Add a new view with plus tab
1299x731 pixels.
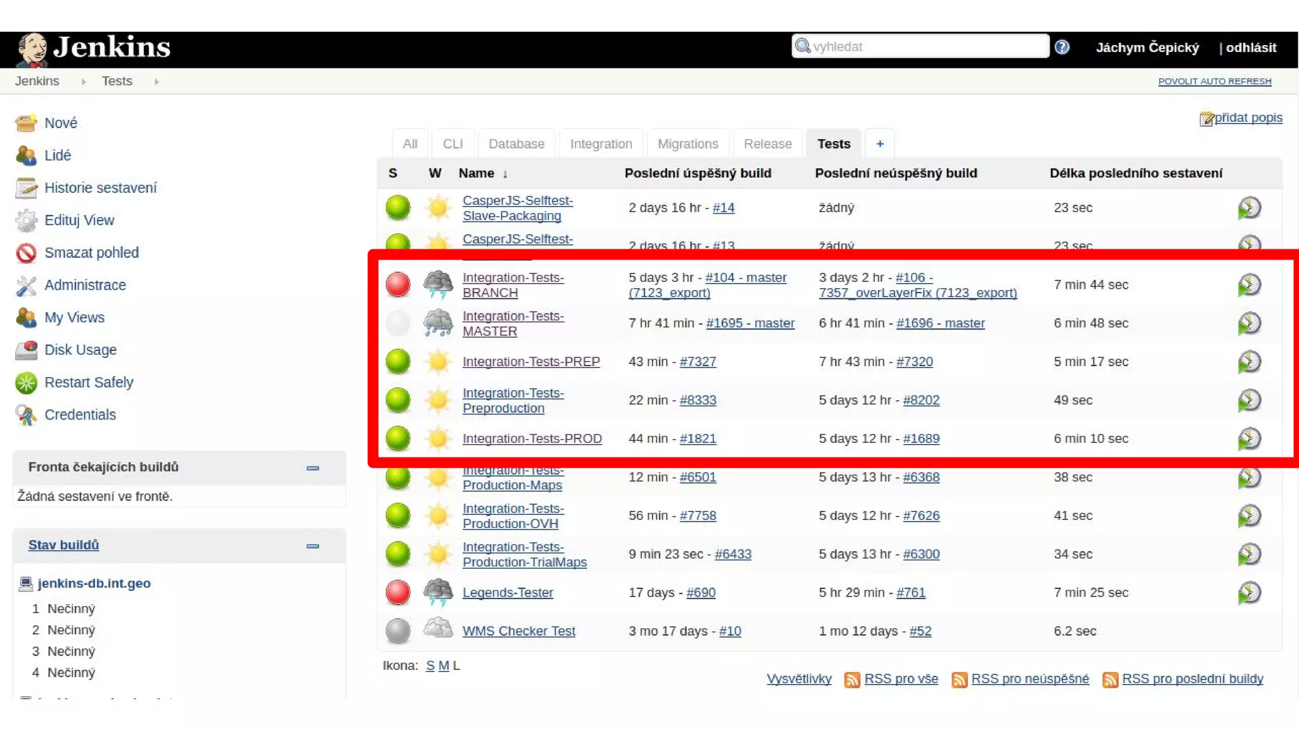pos(880,144)
